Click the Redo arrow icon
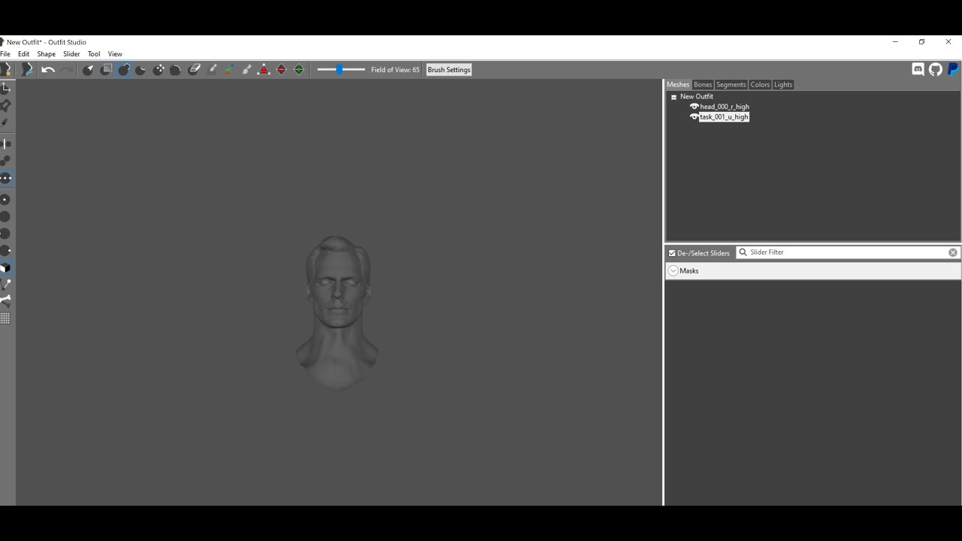Image resolution: width=962 pixels, height=541 pixels. (66, 70)
